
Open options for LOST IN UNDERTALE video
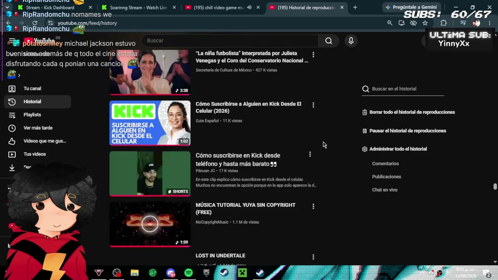313,257
